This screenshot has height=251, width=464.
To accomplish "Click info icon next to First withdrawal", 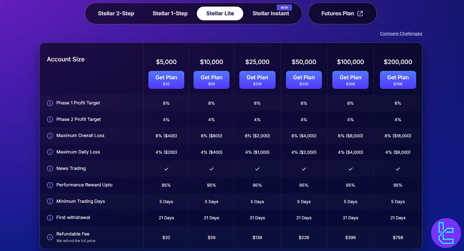I will [50, 218].
